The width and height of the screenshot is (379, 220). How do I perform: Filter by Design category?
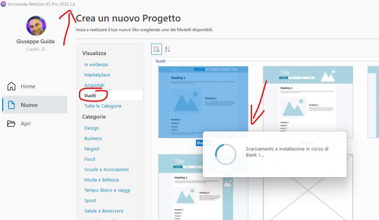(x=92, y=128)
